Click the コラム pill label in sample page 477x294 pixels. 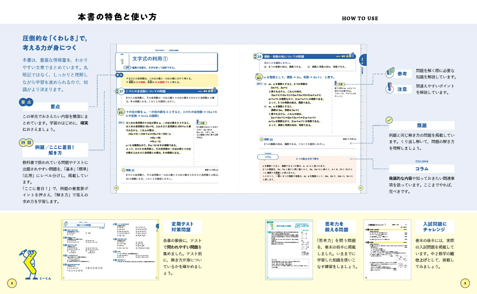tap(268, 157)
